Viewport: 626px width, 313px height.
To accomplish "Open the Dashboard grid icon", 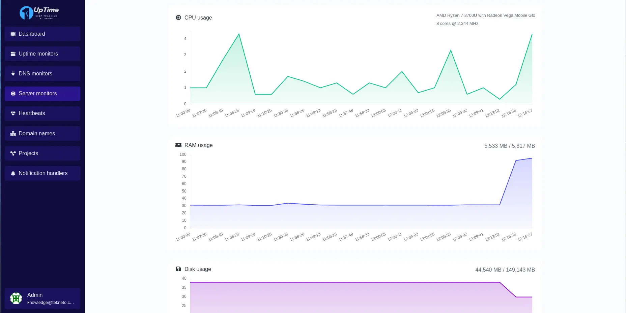I will tap(13, 34).
